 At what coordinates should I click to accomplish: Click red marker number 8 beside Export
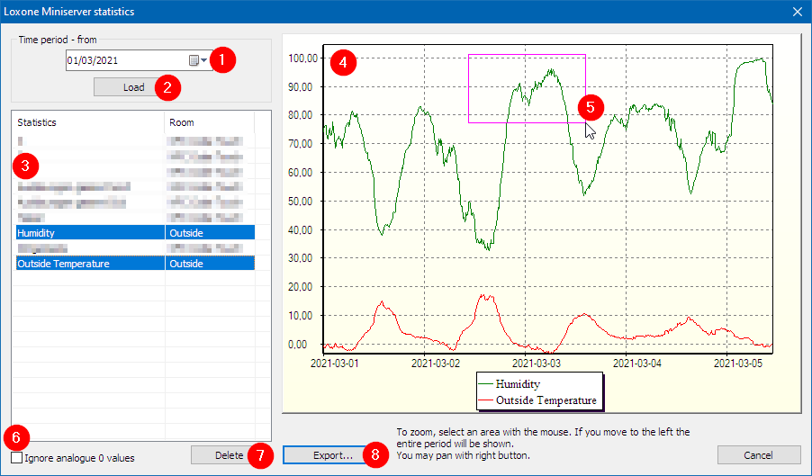coord(375,455)
